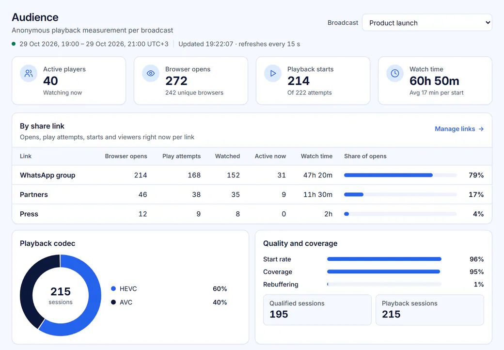This screenshot has height=350, width=504.
Task: Click the By share link heading
Action: [42, 126]
